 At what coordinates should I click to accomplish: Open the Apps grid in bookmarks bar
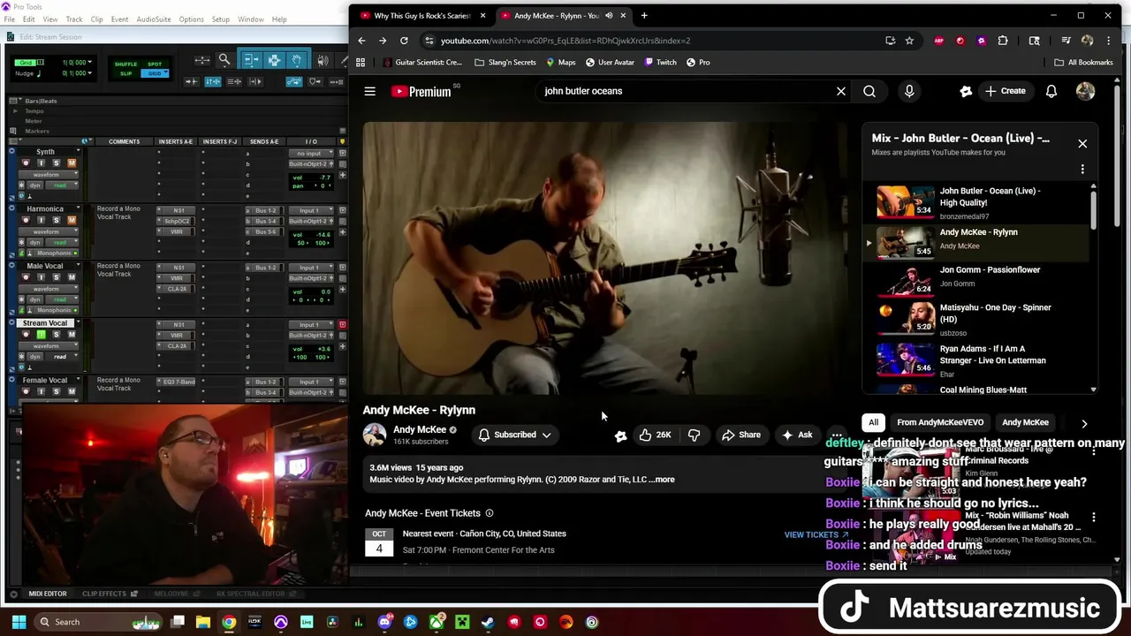point(361,63)
